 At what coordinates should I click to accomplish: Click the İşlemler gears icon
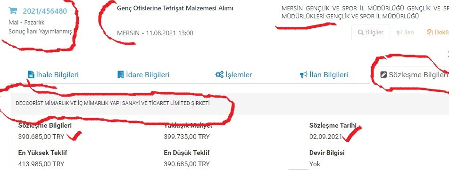(x=219, y=75)
